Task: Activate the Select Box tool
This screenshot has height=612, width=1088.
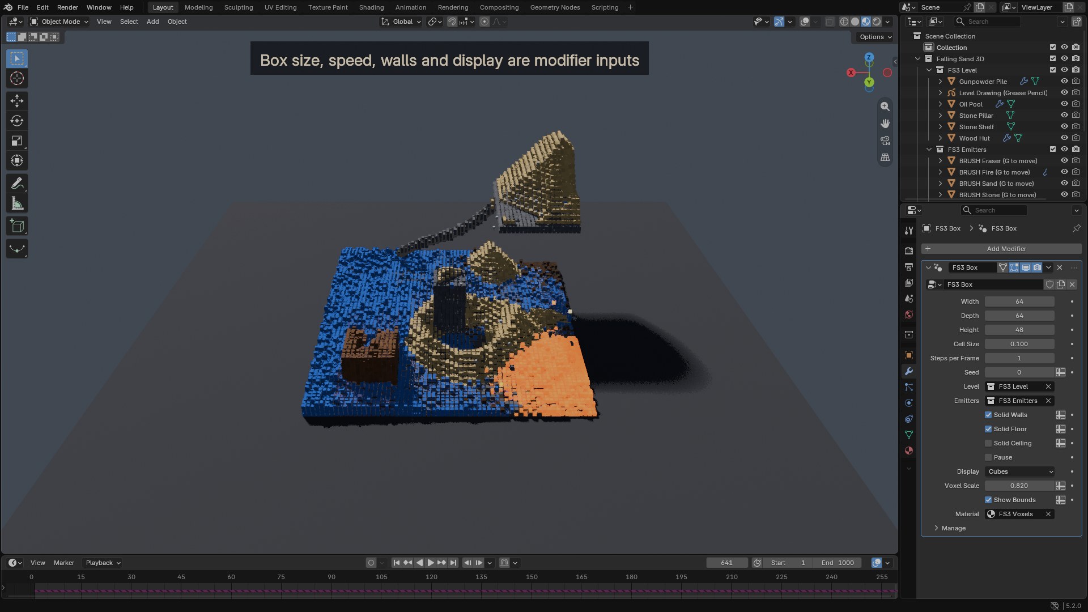Action: (17, 58)
